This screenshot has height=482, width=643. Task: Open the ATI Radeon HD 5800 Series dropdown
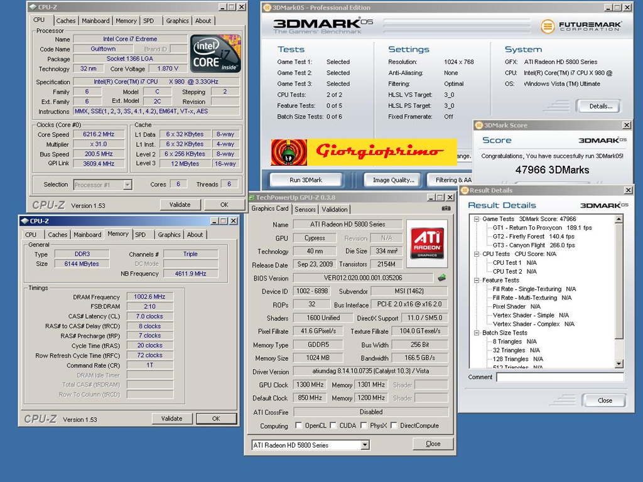click(x=365, y=445)
